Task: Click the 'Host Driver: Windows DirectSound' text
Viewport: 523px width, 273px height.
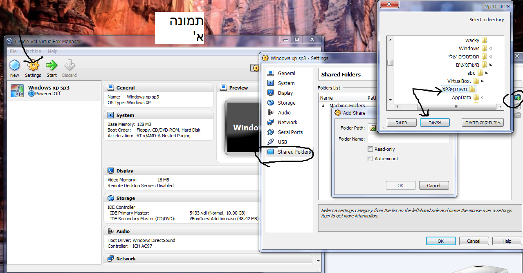Action: pos(141,240)
